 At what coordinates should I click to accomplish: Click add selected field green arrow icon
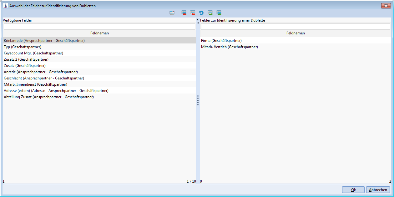click(x=210, y=13)
